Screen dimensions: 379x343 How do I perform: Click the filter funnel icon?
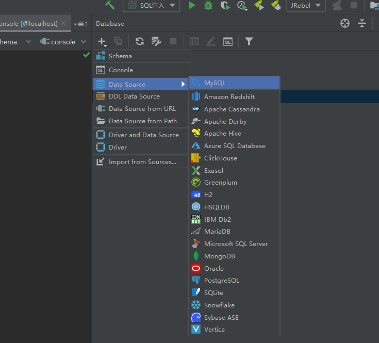coord(249,41)
